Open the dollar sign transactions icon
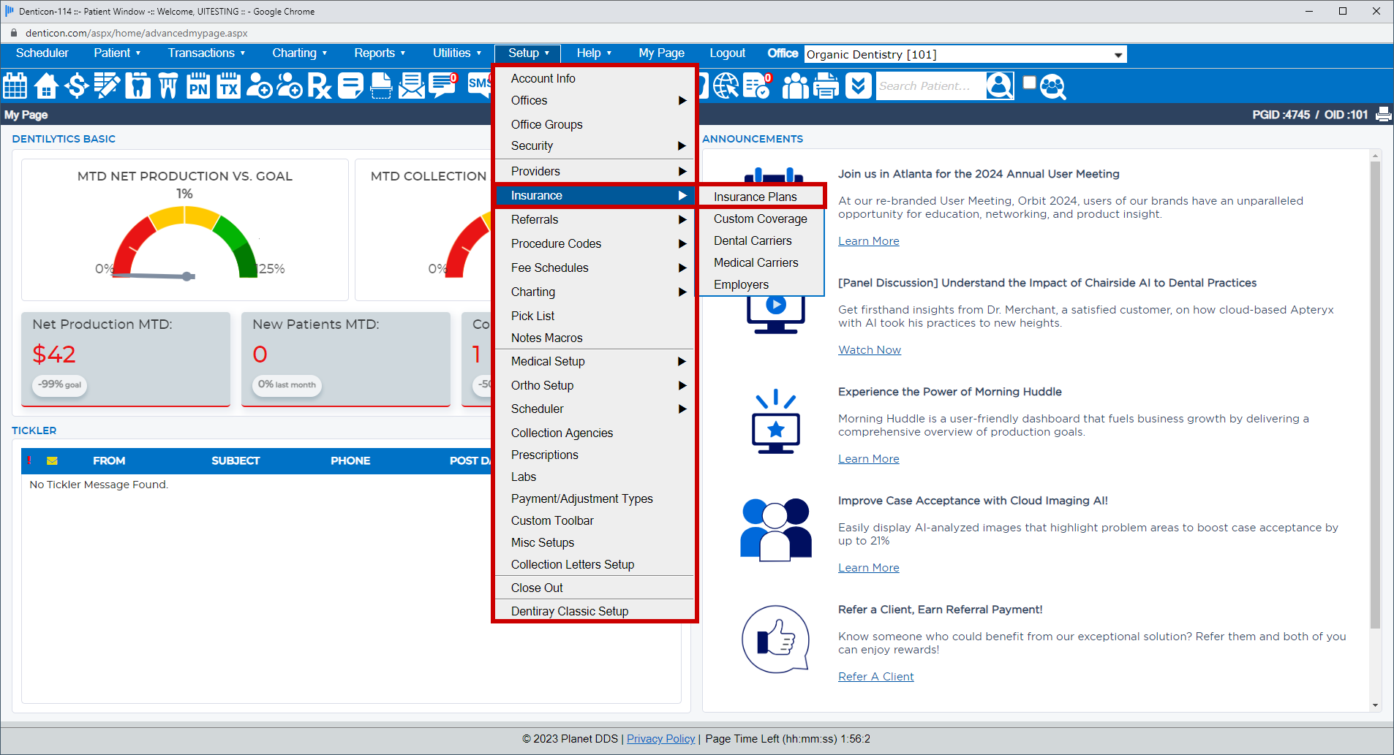Image resolution: width=1394 pixels, height=755 pixels. coord(76,86)
